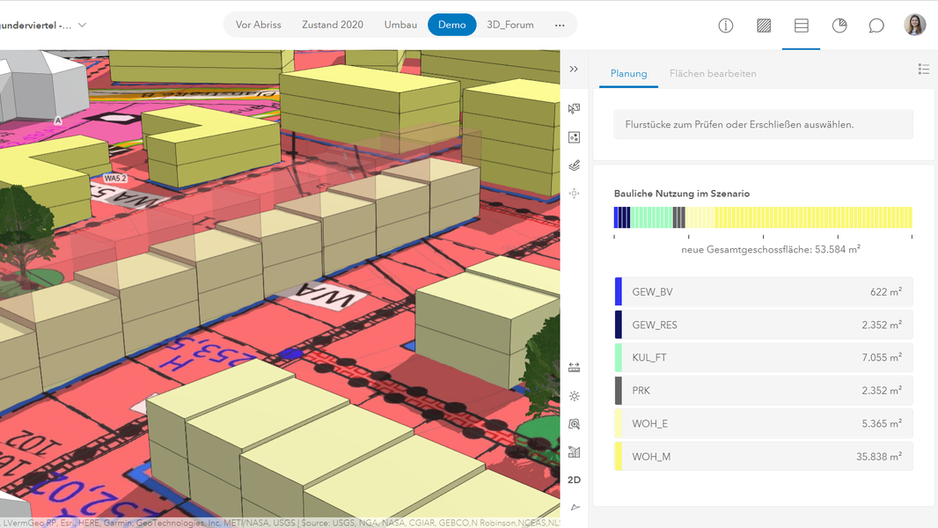Switch to the Zustand 2020 scenario
Screen dimensions: 938x528
pyautogui.click(x=333, y=25)
